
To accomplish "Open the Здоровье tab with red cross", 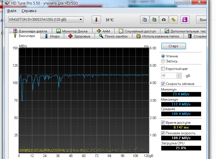I will [79, 36].
